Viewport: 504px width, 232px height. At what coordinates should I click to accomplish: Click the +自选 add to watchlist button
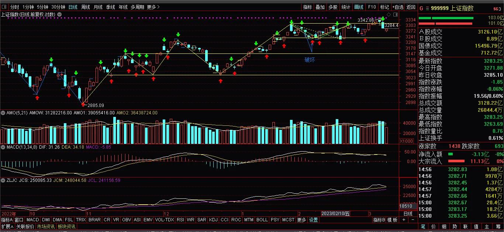tap(398, 7)
